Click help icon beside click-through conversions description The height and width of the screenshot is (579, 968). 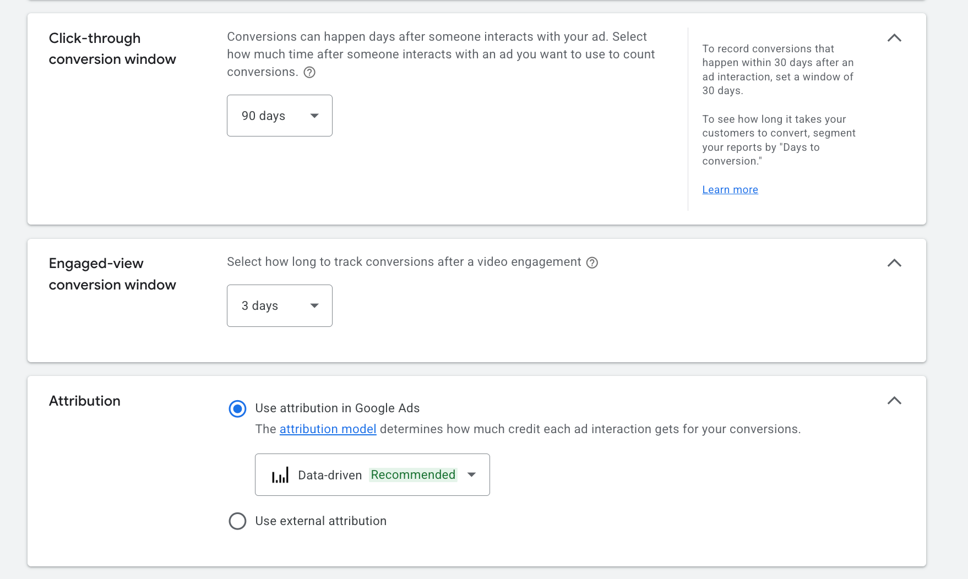click(309, 72)
